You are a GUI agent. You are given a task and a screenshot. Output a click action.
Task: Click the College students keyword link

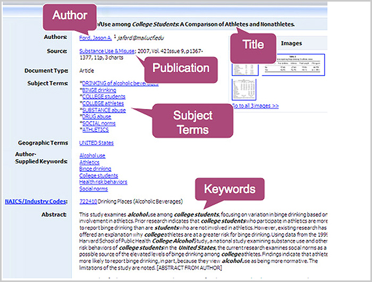click(99, 176)
